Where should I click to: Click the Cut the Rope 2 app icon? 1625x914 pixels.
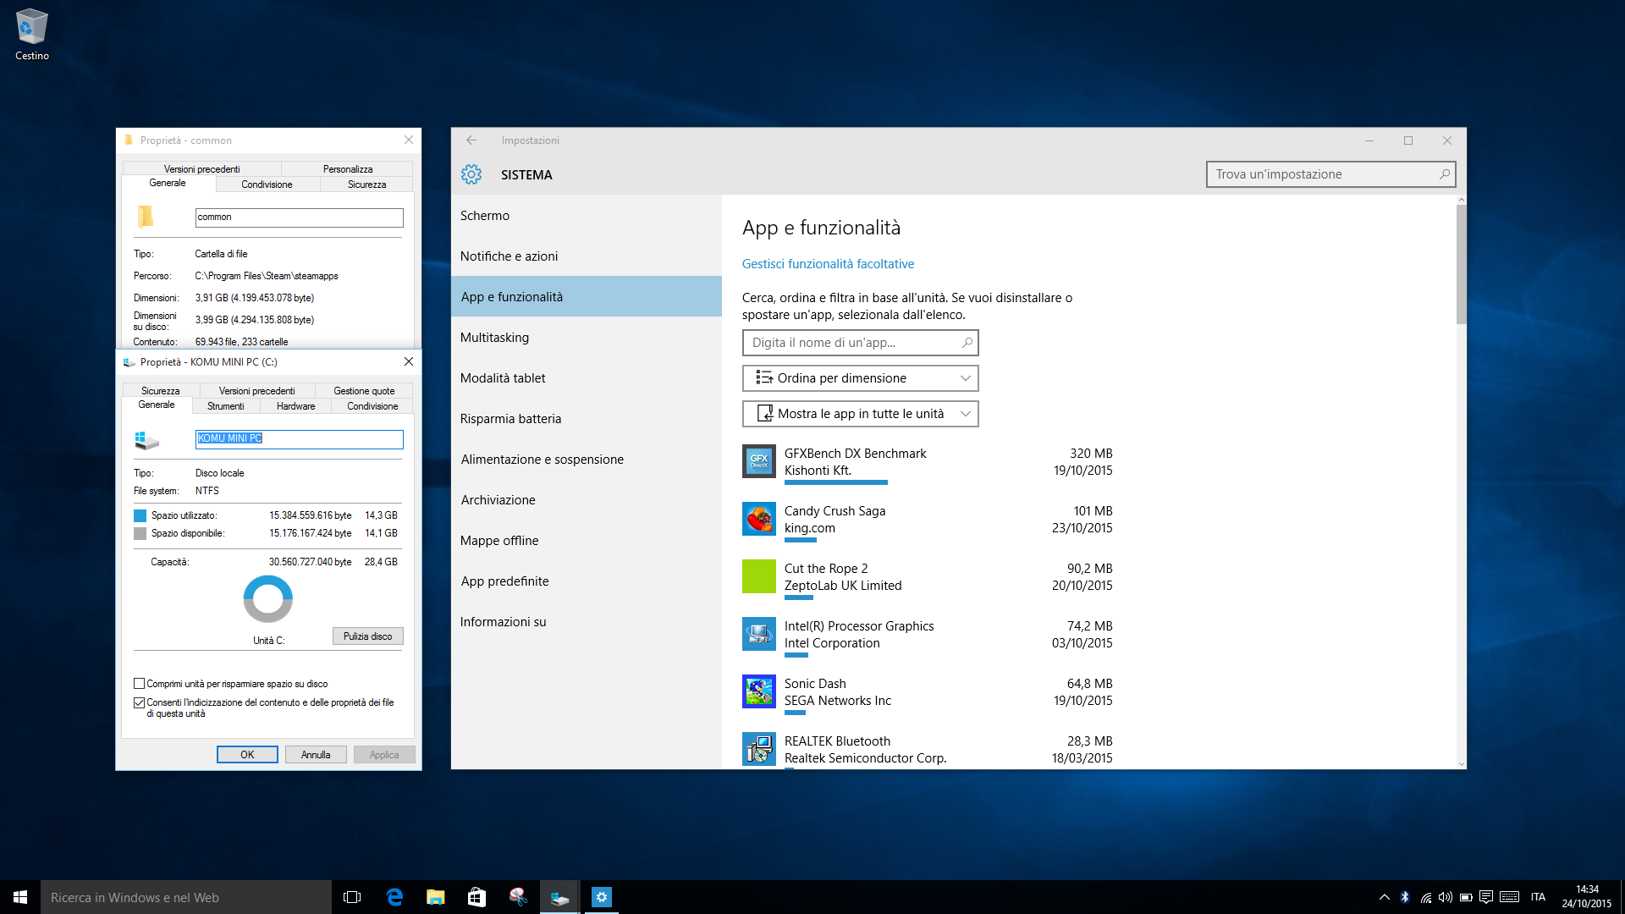pos(759,576)
